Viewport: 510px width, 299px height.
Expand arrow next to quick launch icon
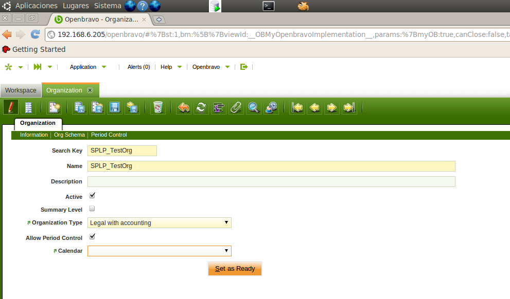coord(50,67)
